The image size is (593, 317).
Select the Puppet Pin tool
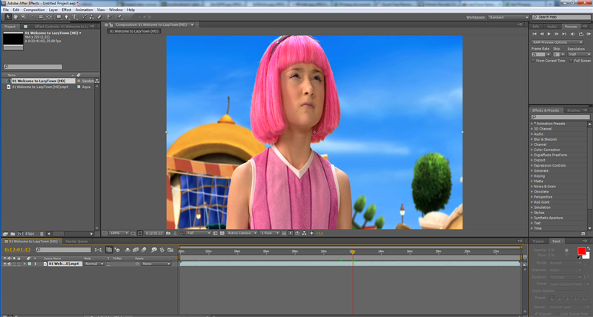coord(120,17)
